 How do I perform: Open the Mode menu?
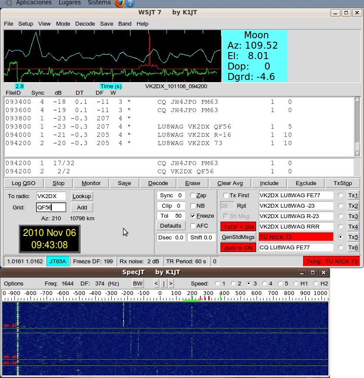tap(63, 23)
